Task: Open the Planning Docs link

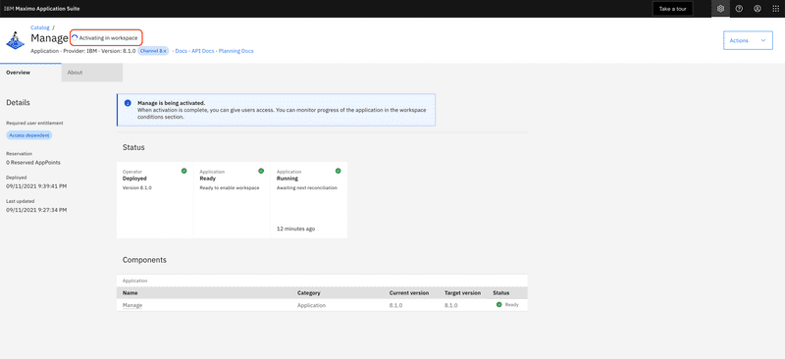Action: tap(235, 51)
